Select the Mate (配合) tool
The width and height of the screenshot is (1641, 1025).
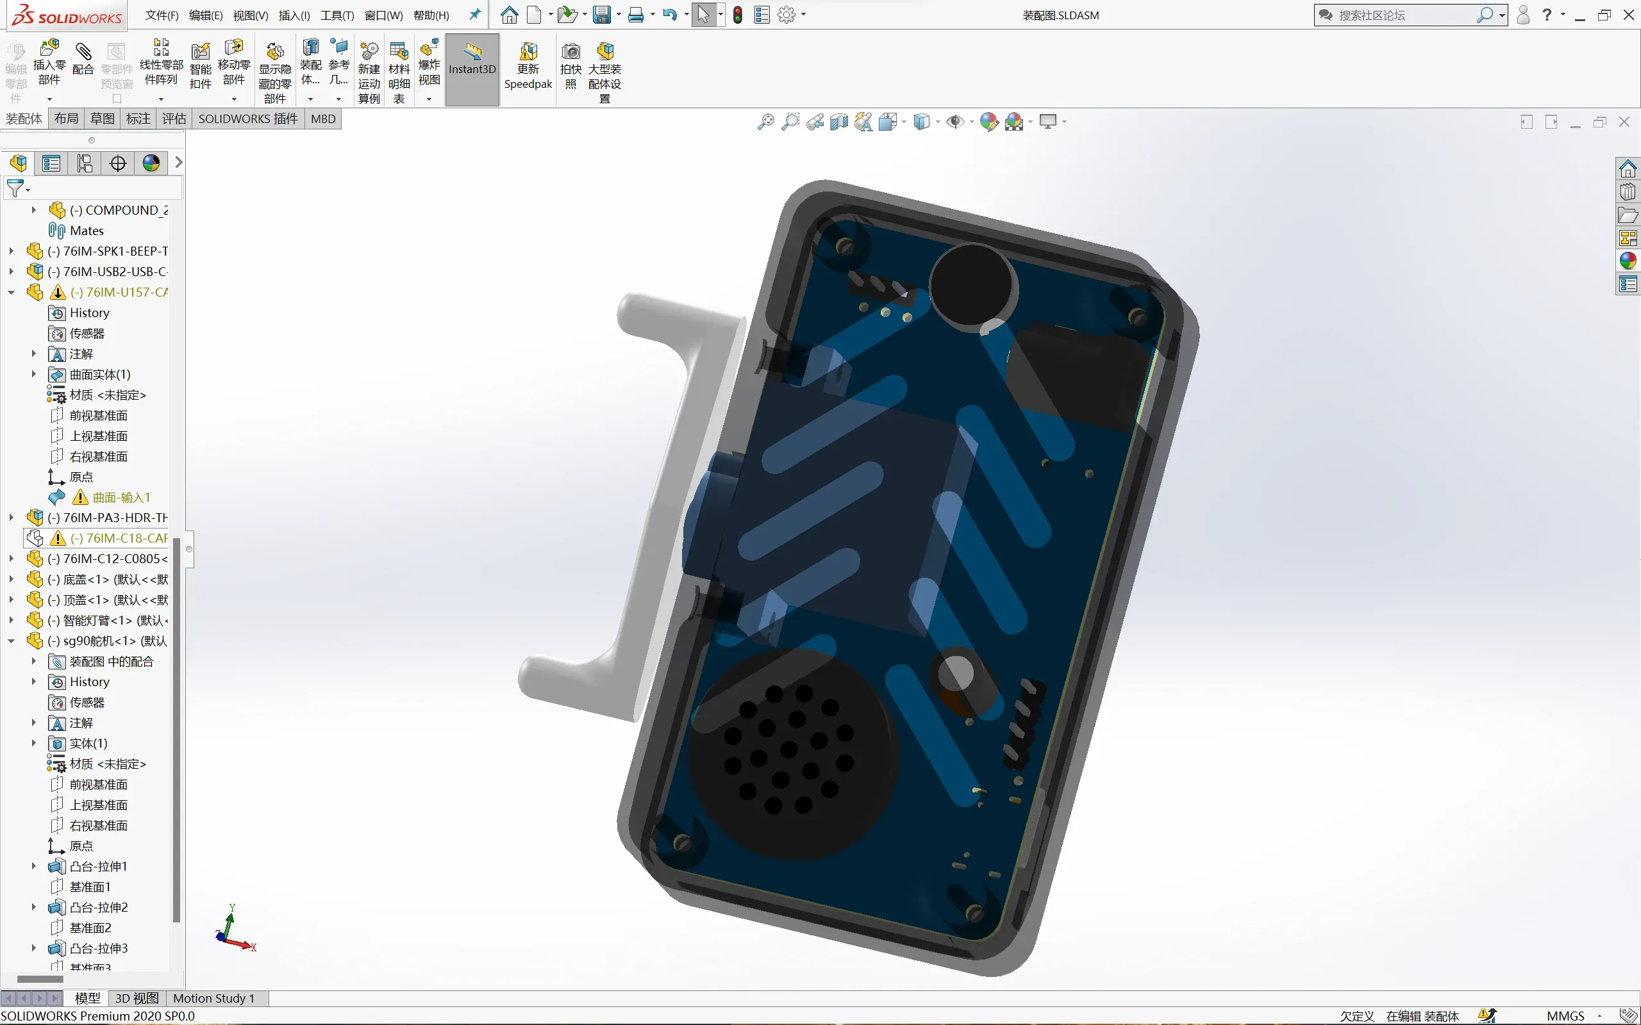pos(83,59)
